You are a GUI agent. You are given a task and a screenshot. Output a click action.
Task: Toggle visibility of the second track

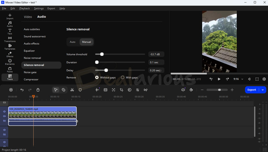pyautogui.click(x=4, y=130)
